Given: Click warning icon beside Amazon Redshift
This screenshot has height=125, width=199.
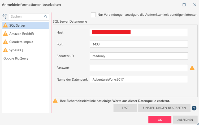Looking at the screenshot, I should point(5,34).
